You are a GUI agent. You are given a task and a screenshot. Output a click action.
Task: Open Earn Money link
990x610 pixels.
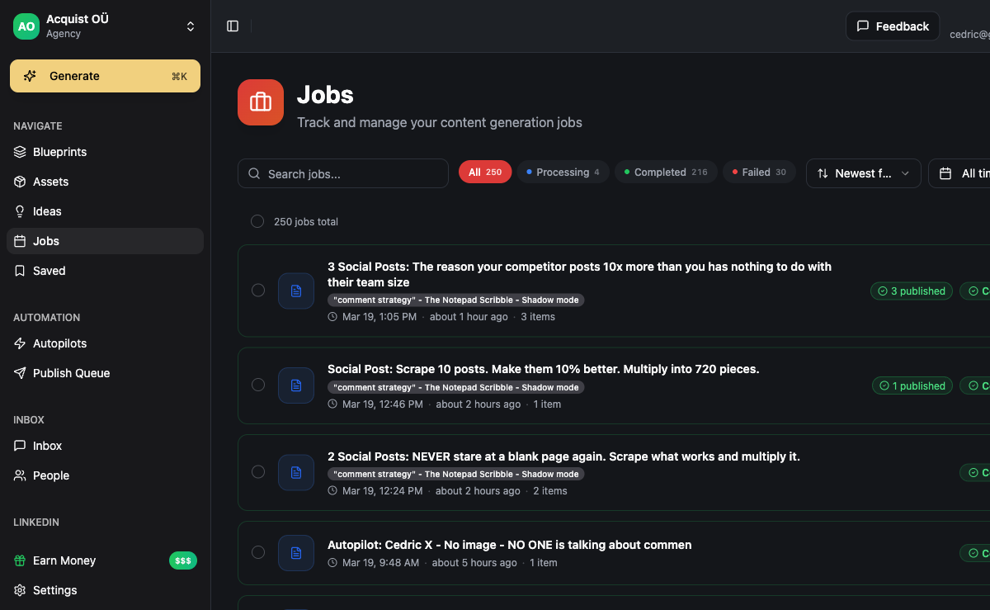click(105, 560)
